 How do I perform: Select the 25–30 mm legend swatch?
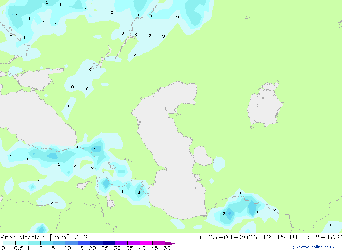(109, 243)
